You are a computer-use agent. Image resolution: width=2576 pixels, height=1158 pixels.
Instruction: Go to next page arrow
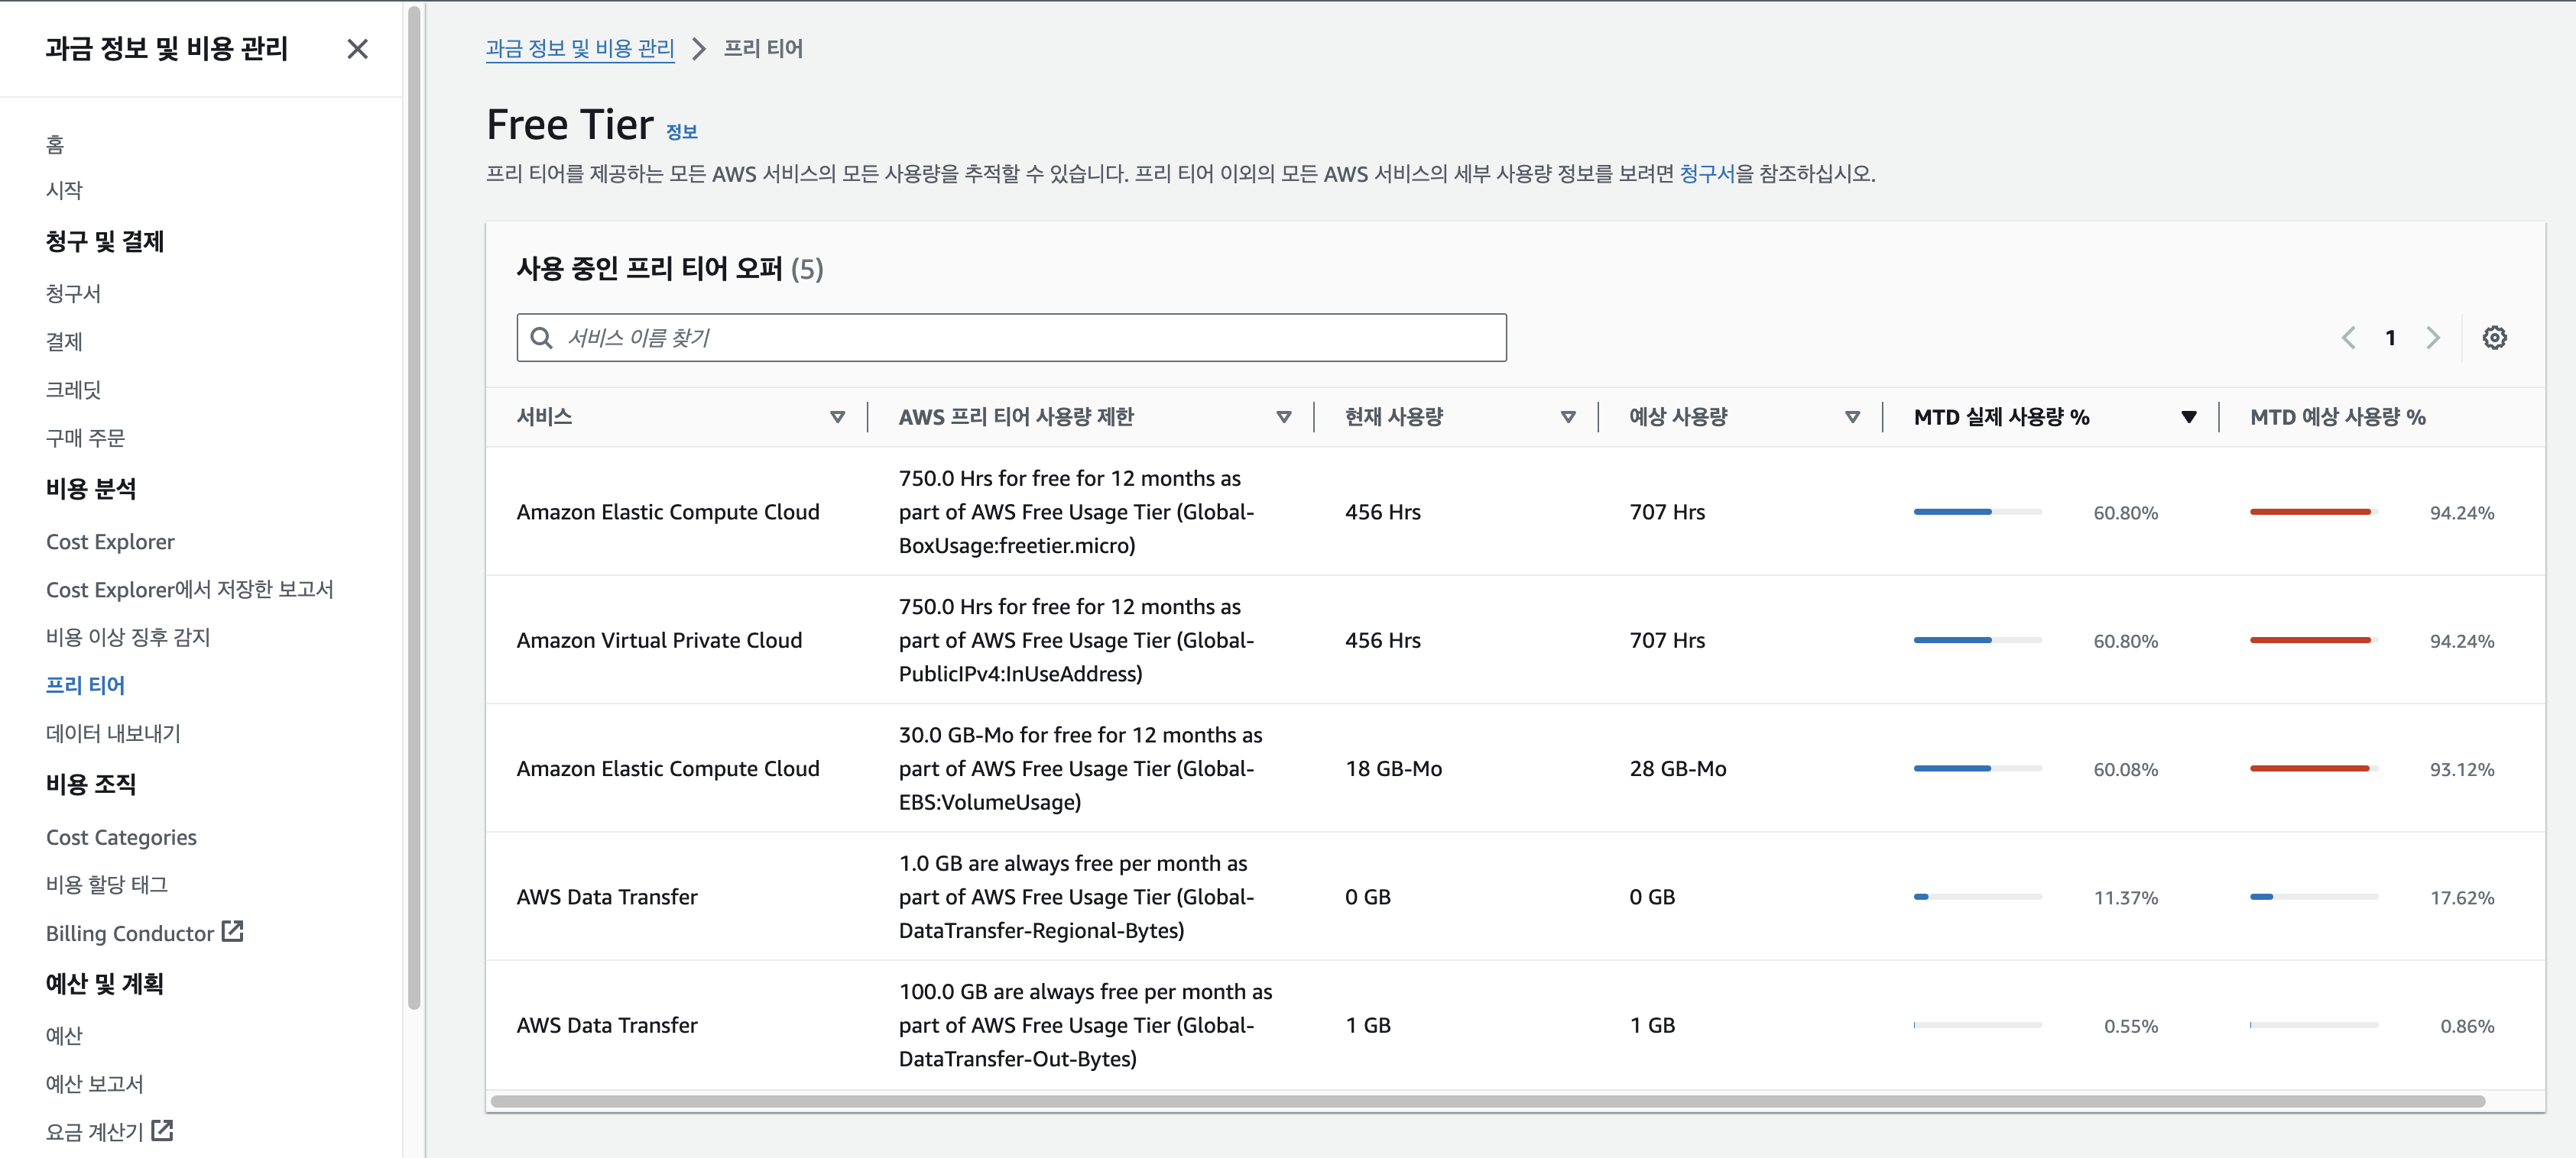click(2433, 338)
